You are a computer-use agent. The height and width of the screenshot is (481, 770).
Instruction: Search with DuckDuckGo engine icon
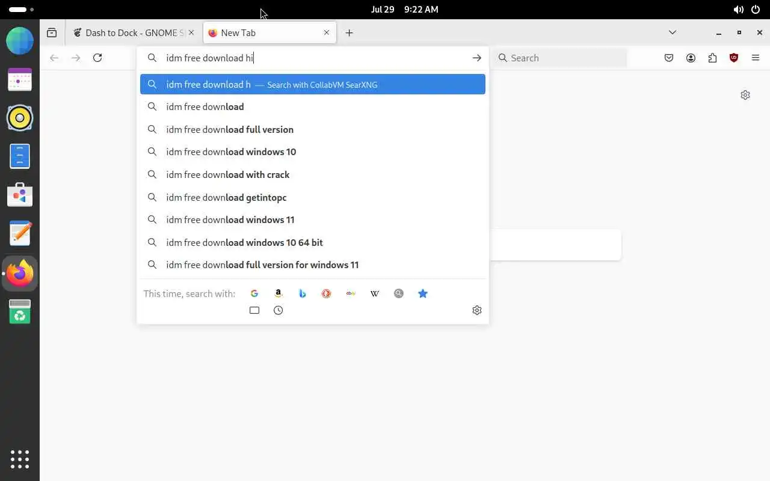(327, 293)
